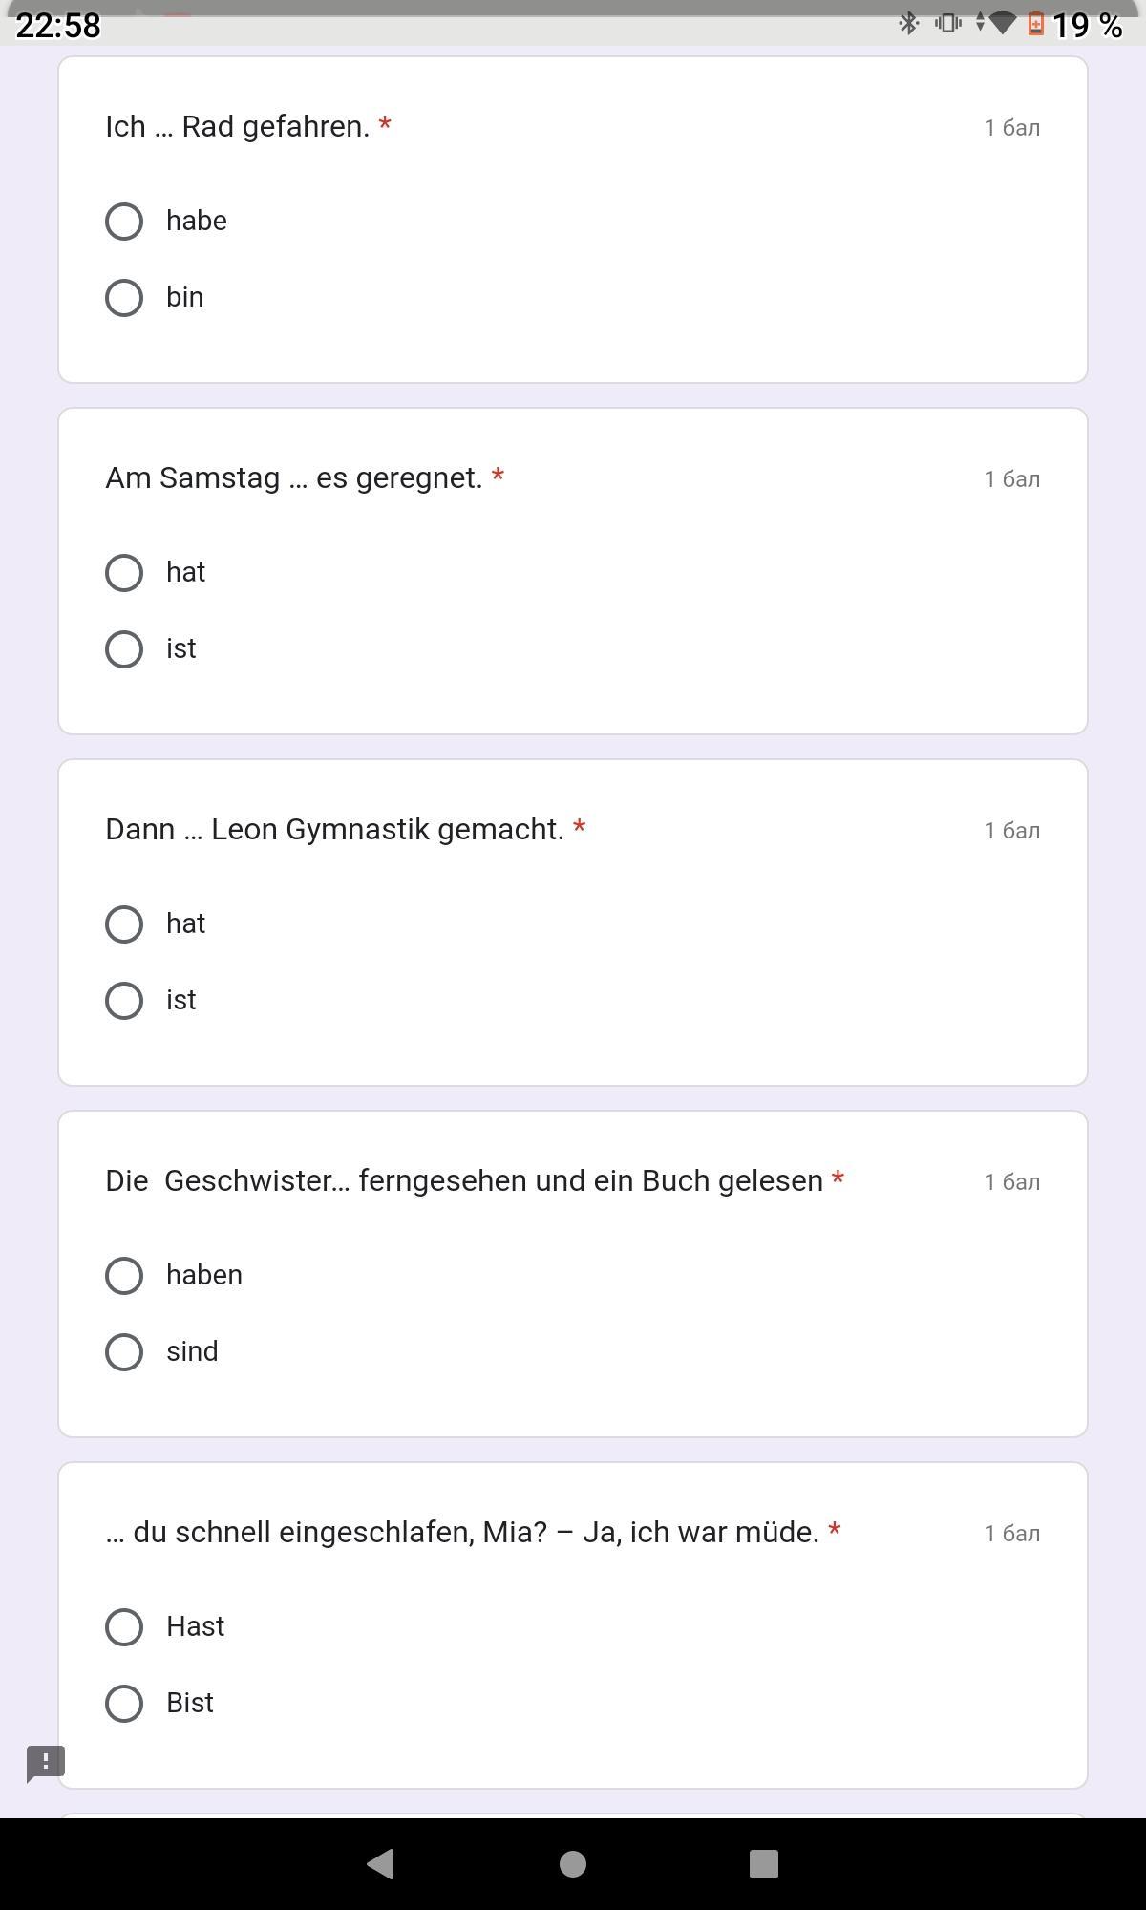The width and height of the screenshot is (1146, 1910).
Task: Choose 'Bist' for eingeschlafen question
Action: pyautogui.click(x=124, y=1704)
